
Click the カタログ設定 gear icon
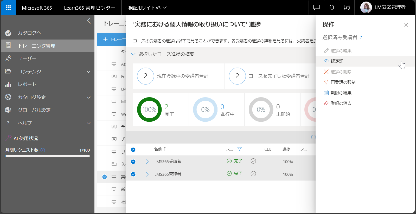coord(8,97)
